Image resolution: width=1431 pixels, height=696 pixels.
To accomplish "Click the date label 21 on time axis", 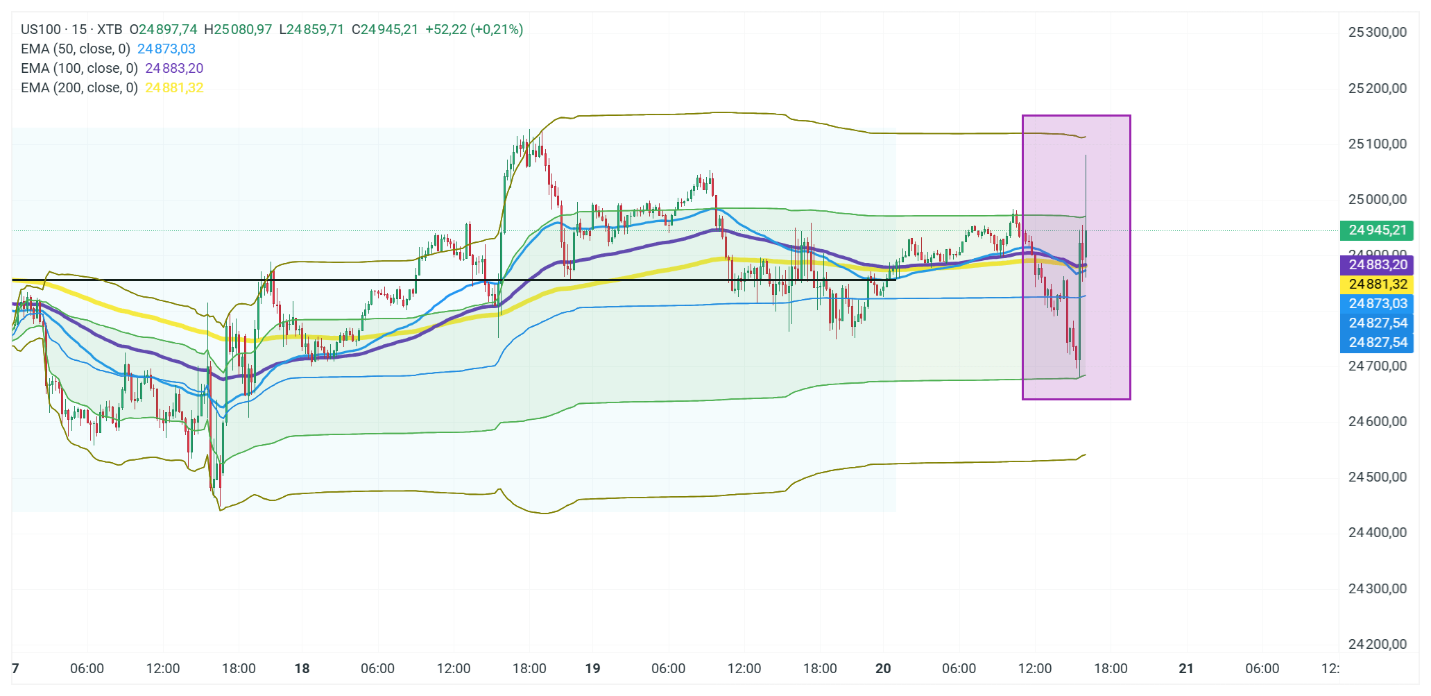I will [1186, 668].
